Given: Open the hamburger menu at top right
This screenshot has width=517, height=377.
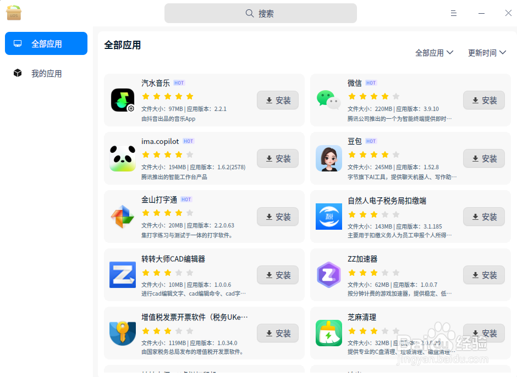Looking at the screenshot, I should tap(453, 13).
